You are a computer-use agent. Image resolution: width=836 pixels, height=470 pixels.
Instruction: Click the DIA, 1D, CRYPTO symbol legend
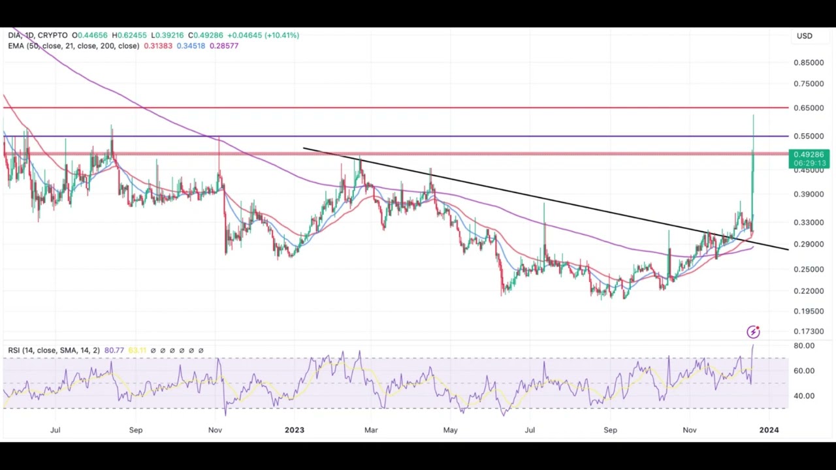(37, 35)
